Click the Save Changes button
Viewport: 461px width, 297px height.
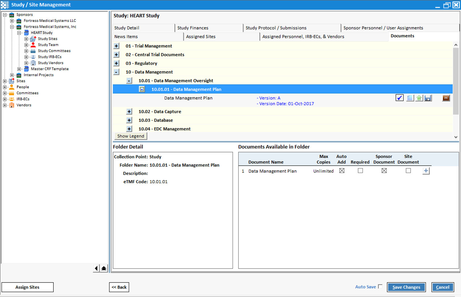point(406,287)
